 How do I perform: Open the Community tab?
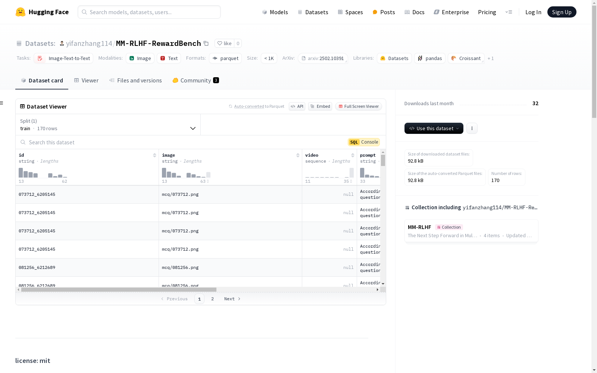tap(196, 80)
